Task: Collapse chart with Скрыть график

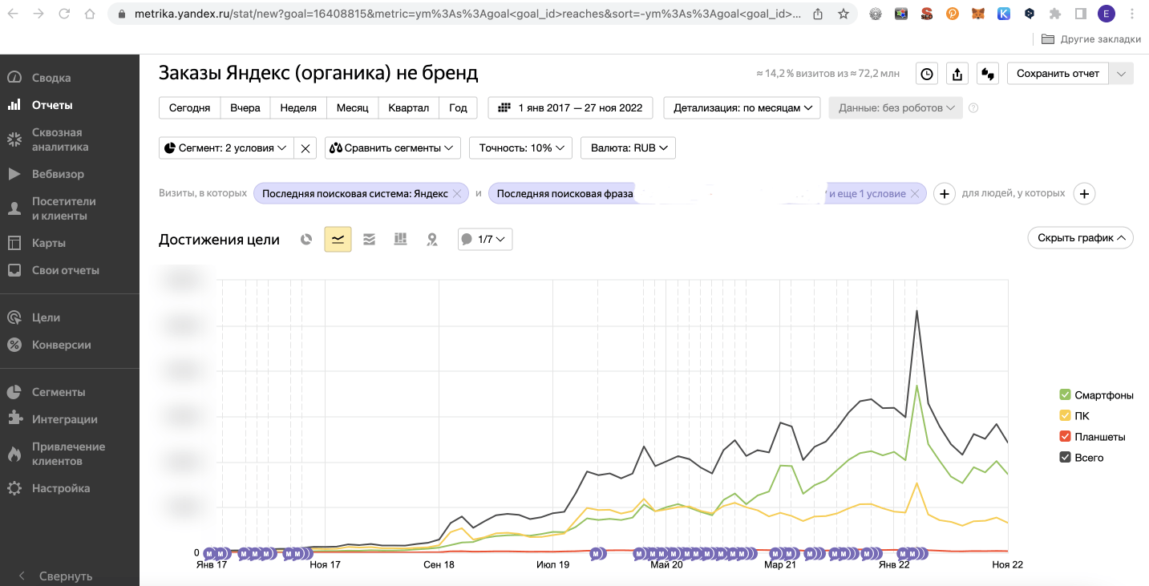Action: click(1080, 238)
